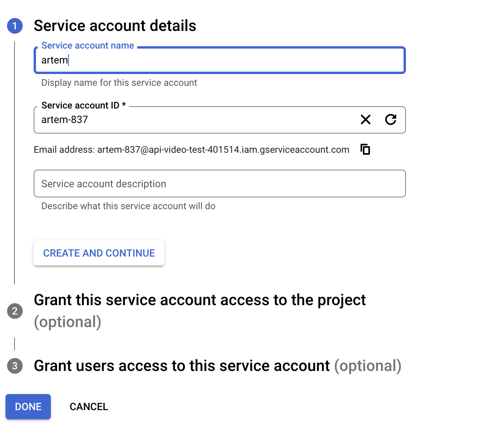Click into the Service account ID field
The height and width of the screenshot is (445, 481).
[x=196, y=120]
